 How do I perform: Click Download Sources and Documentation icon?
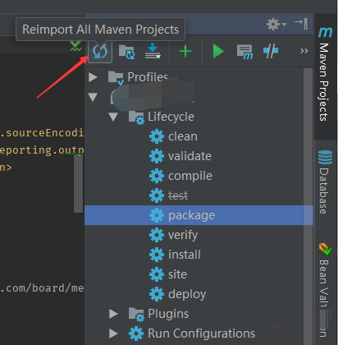coord(153,51)
